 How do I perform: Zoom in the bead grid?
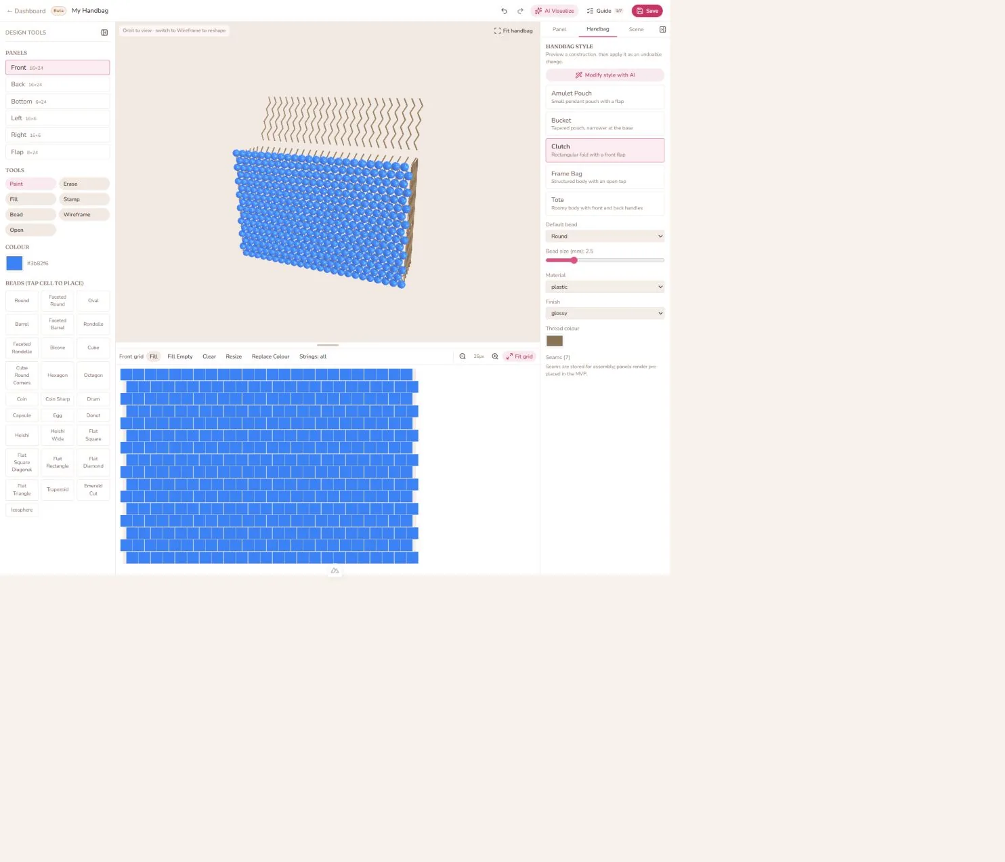click(495, 356)
